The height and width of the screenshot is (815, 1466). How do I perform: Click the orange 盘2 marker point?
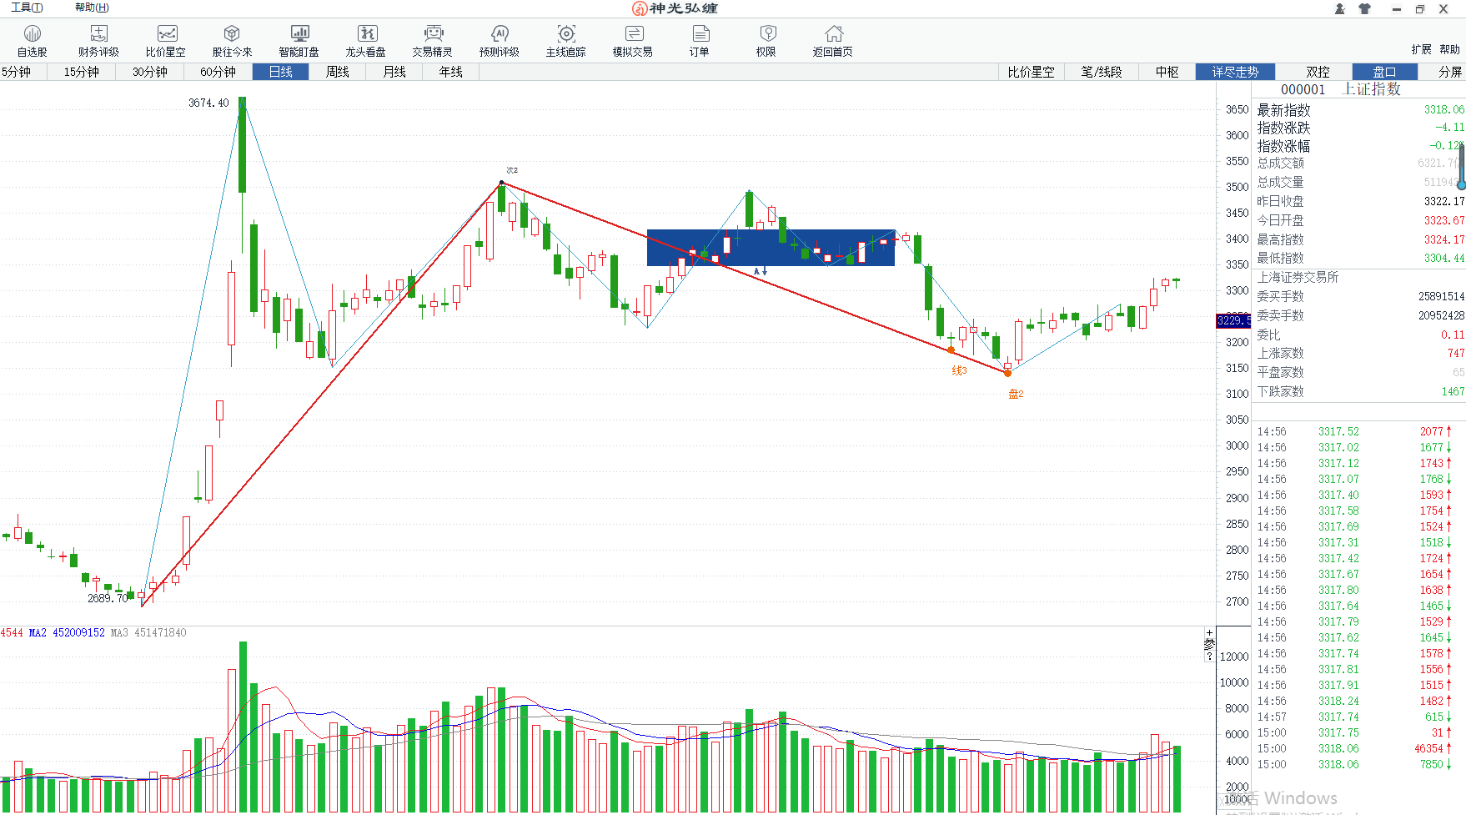[x=1007, y=373]
